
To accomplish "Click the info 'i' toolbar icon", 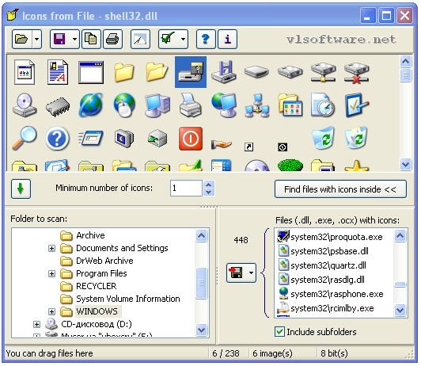I will (227, 40).
